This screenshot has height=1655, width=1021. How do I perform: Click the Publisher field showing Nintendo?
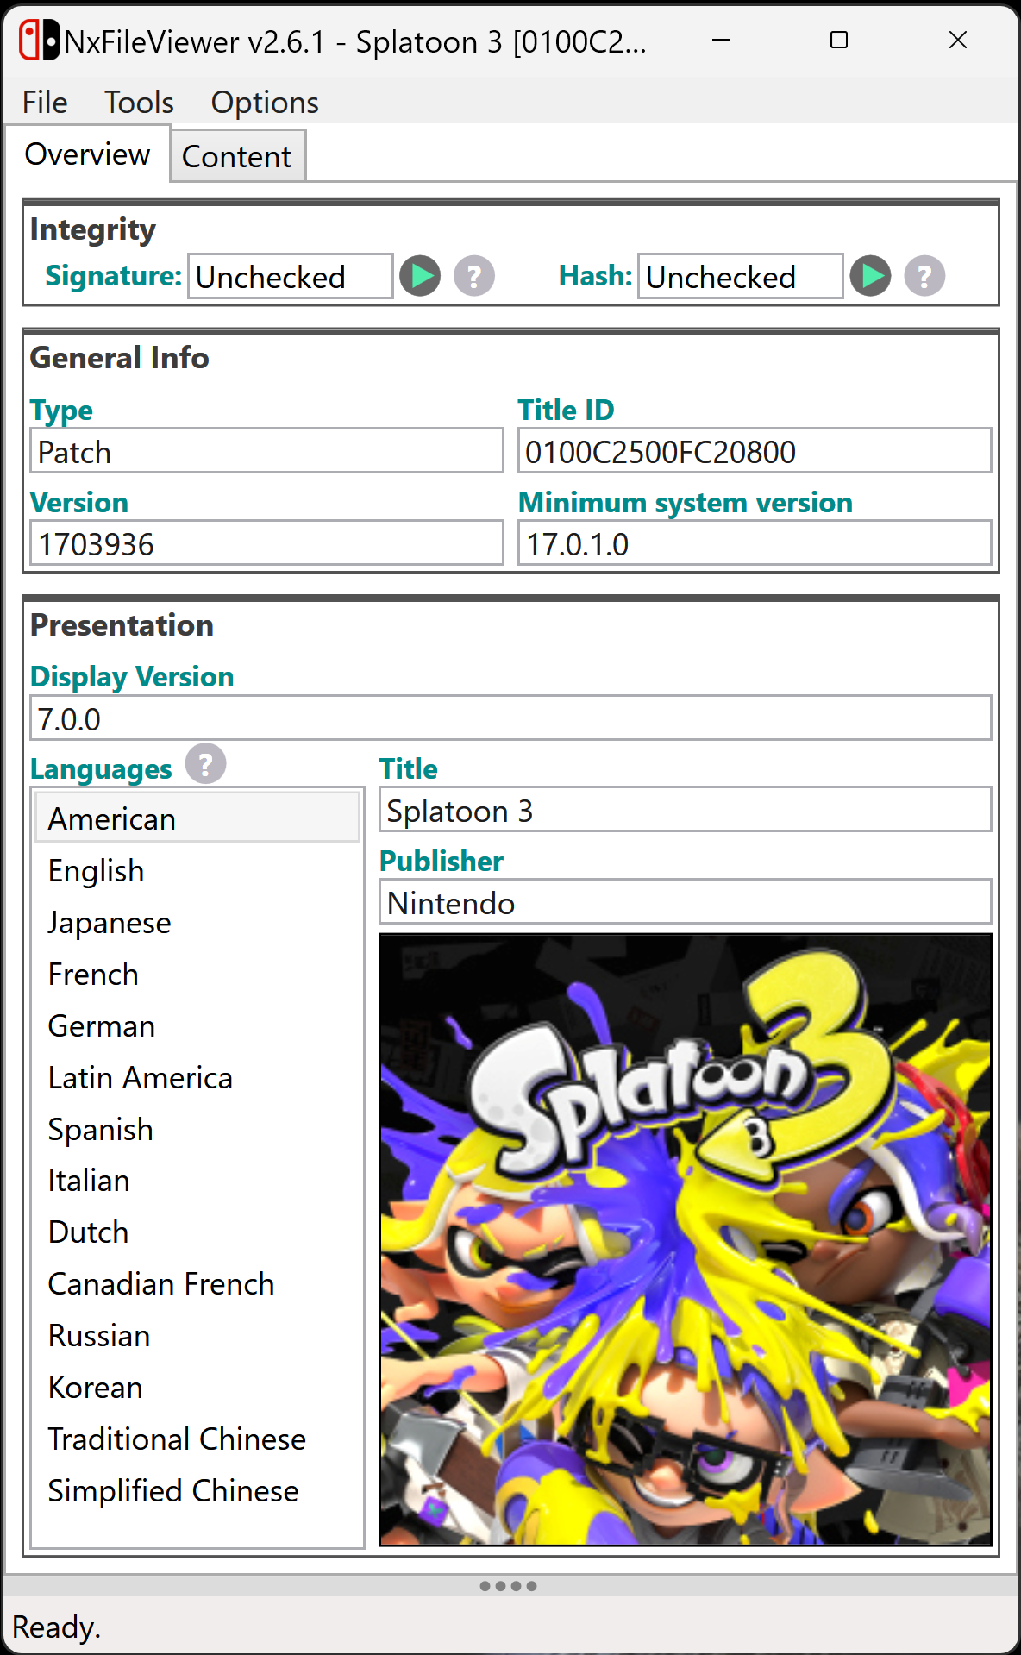pos(686,902)
